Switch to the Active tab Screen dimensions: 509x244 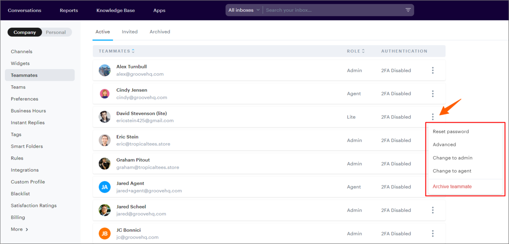click(103, 32)
